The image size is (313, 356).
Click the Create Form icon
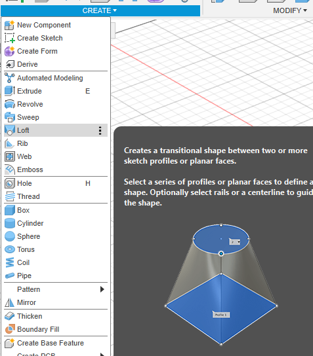[10, 51]
